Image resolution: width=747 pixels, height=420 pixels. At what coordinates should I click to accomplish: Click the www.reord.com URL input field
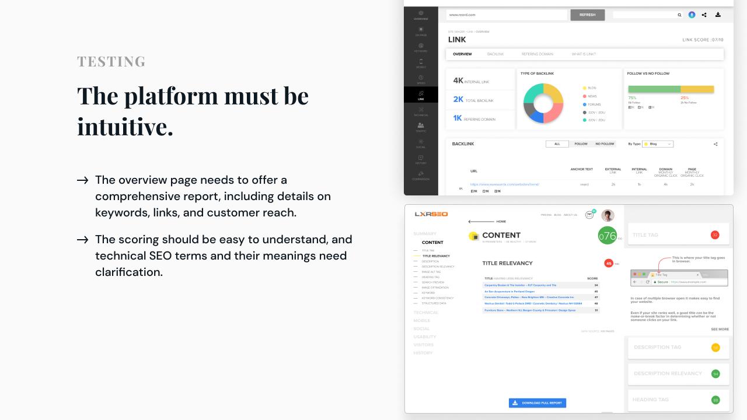pos(507,15)
